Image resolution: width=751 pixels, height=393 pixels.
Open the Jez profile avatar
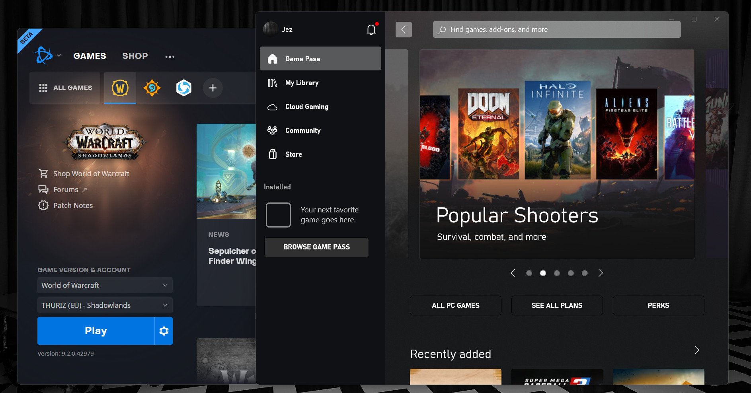point(271,29)
